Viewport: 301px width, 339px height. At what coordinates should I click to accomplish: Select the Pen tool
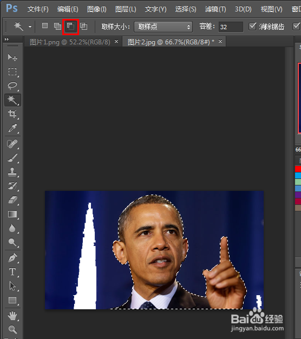pos(12,258)
